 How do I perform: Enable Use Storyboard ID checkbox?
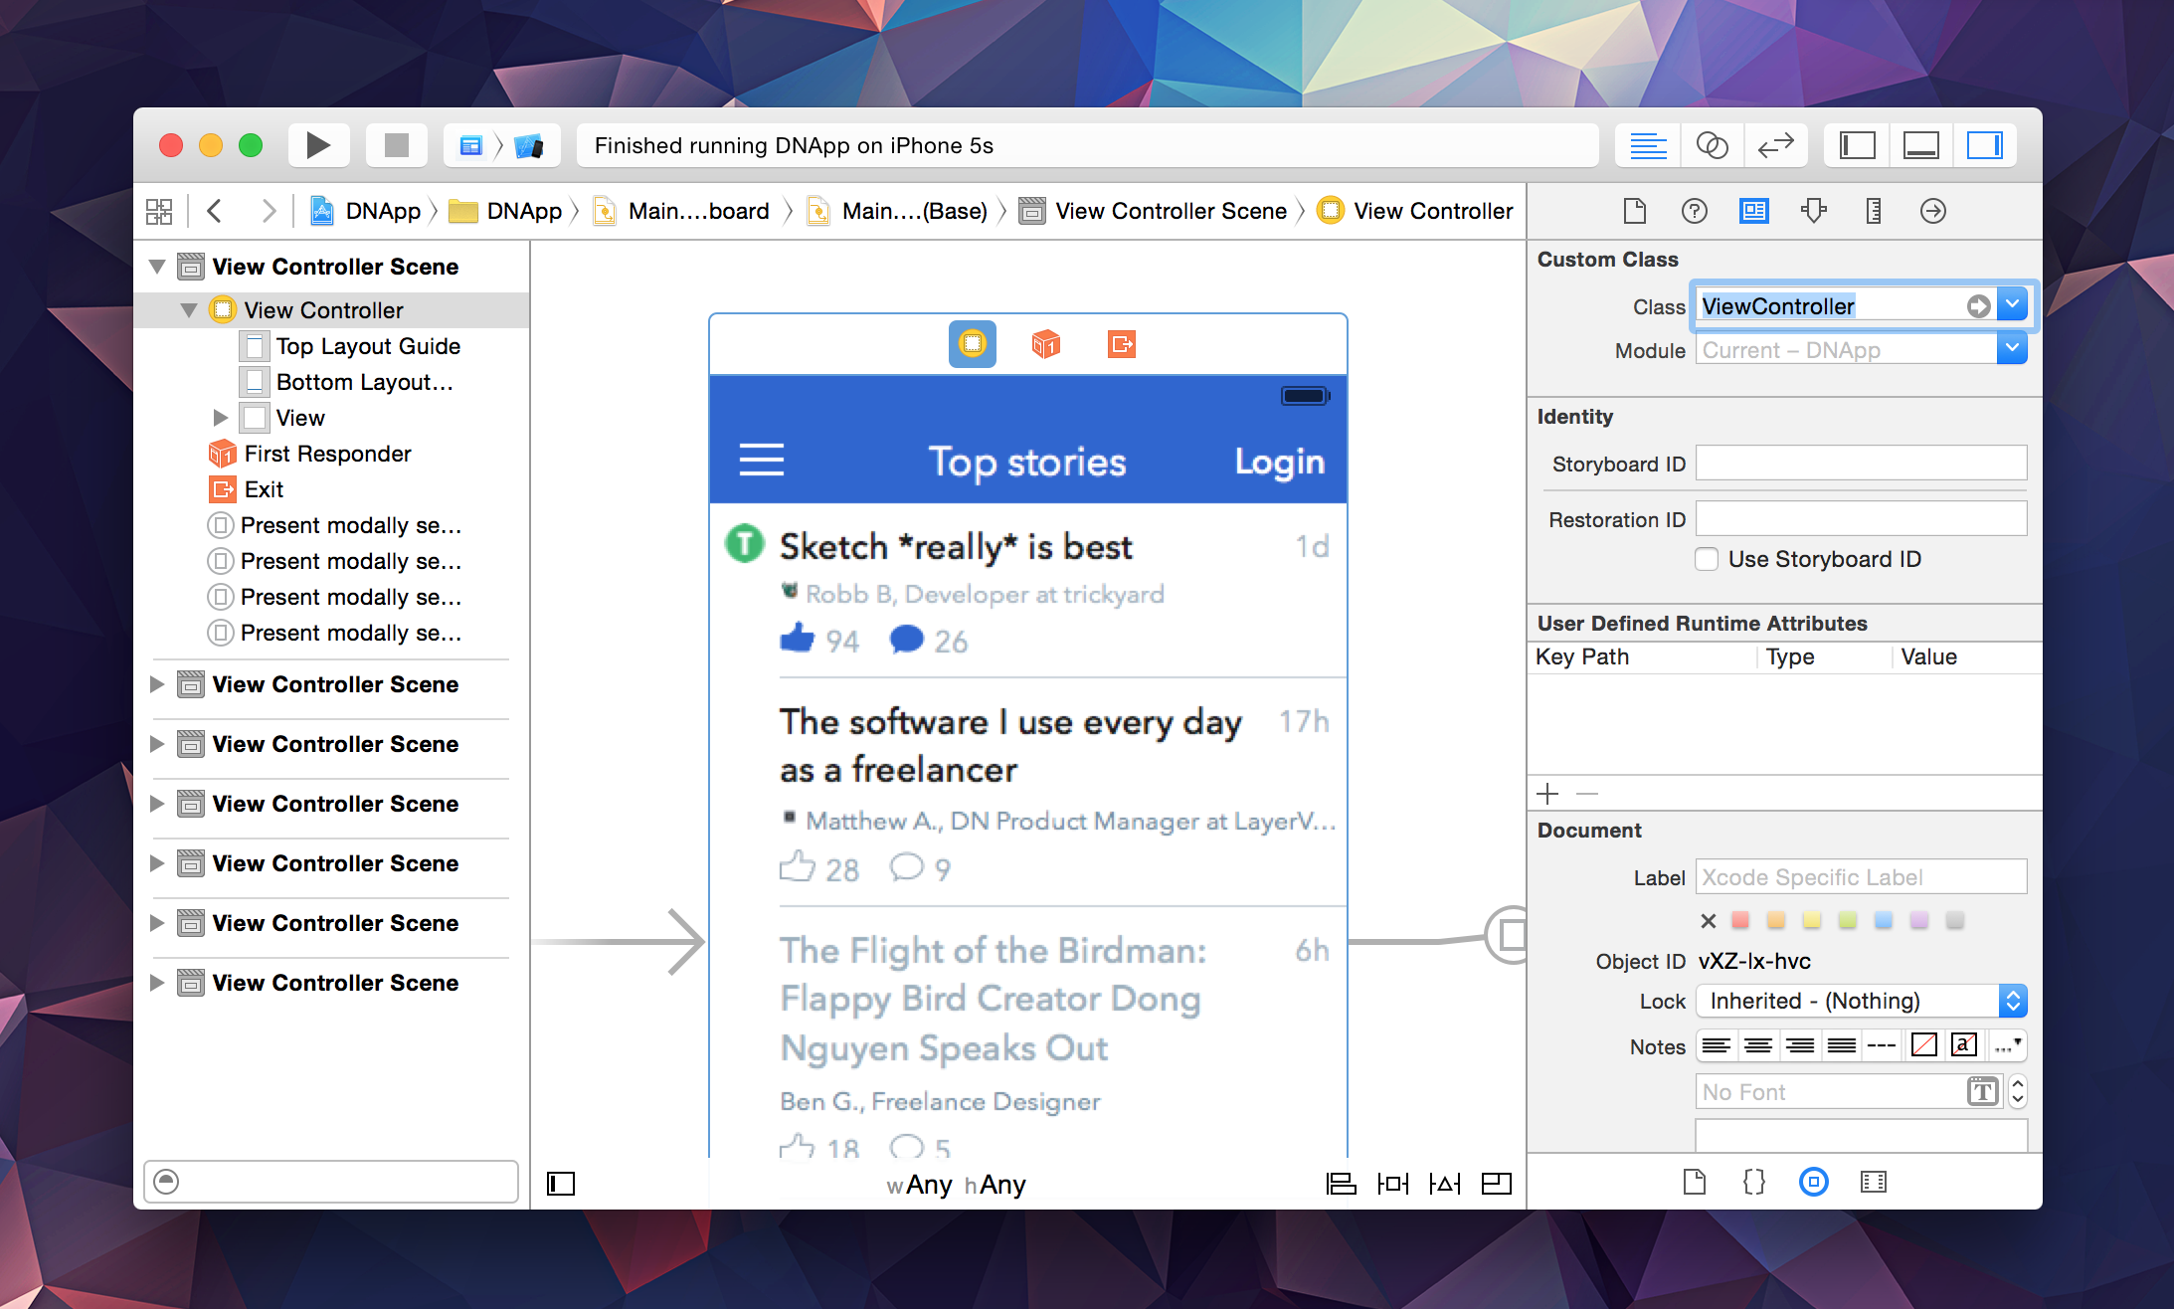click(1707, 559)
